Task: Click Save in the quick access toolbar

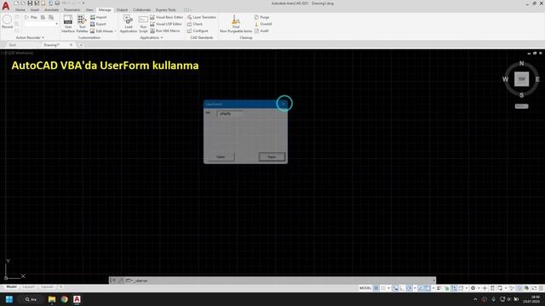Action: tap(30, 3)
